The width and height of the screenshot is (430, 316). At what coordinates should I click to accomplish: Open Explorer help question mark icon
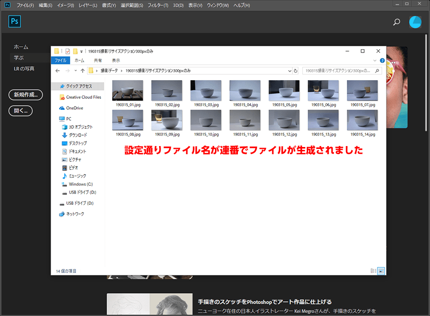tap(382, 61)
